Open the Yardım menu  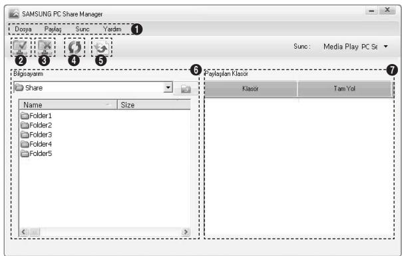[112, 29]
